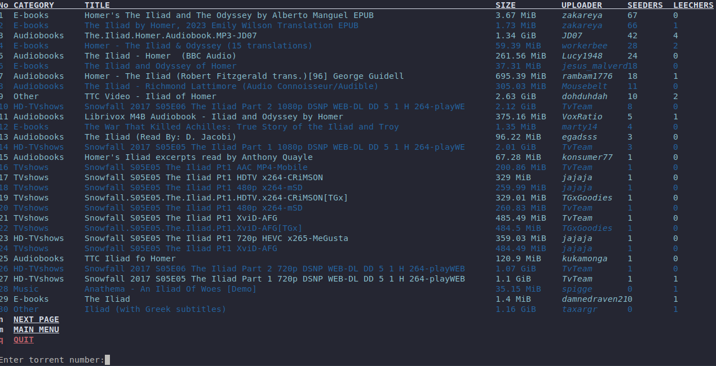Viewport: 716px width, 366px height.
Task: Click 'Snowfall 2017 S05E06 The Iliad Part 2 1080p' title
Action: [275, 106]
